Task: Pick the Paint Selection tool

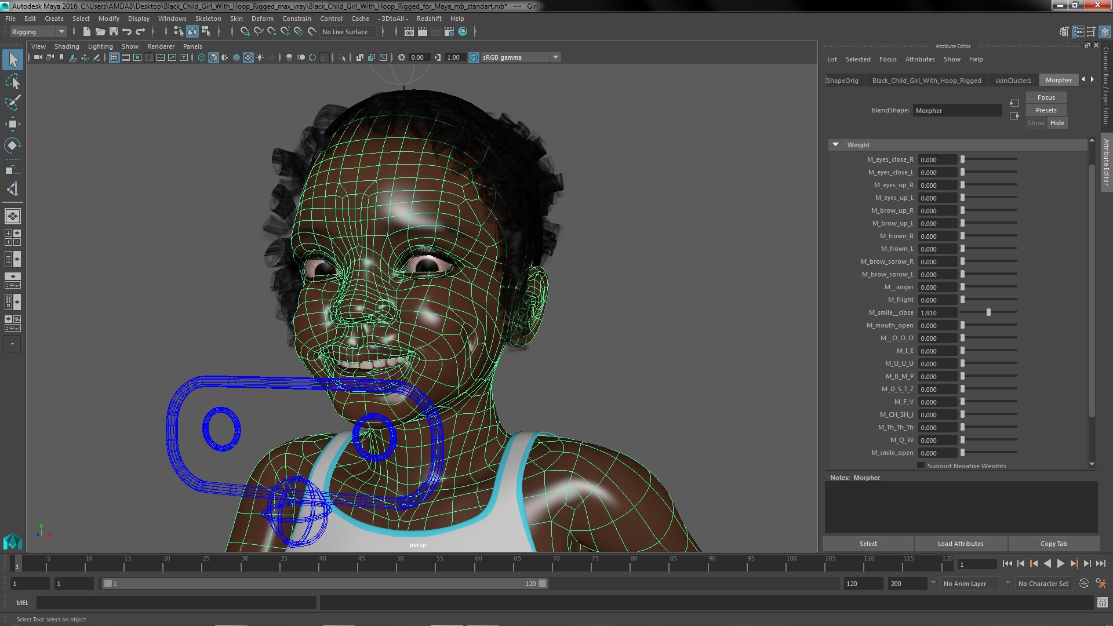Action: [13, 103]
